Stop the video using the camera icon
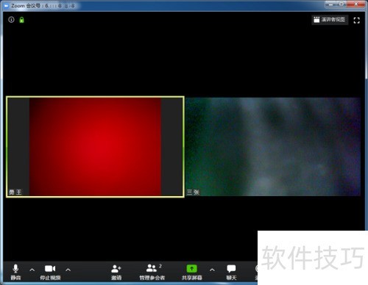Viewport: 368px width, 285px height. click(50, 272)
